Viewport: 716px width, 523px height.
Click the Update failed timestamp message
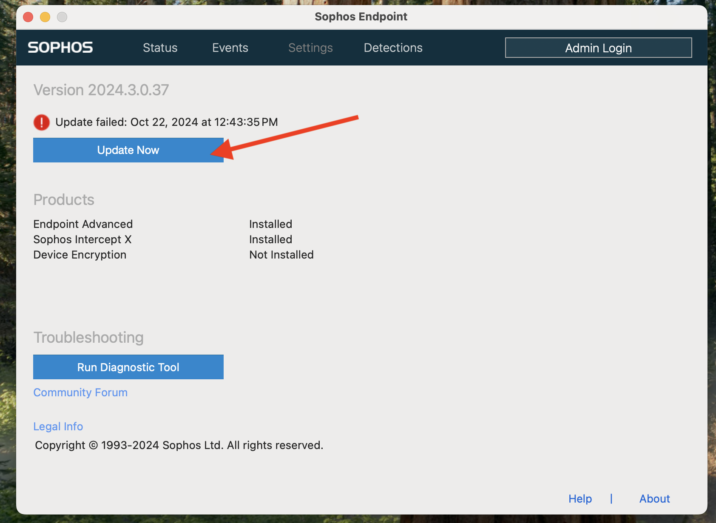(x=167, y=122)
